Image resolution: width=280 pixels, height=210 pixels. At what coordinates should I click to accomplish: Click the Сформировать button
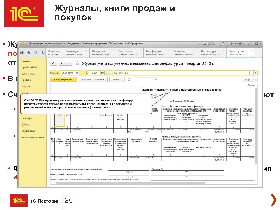point(63,80)
